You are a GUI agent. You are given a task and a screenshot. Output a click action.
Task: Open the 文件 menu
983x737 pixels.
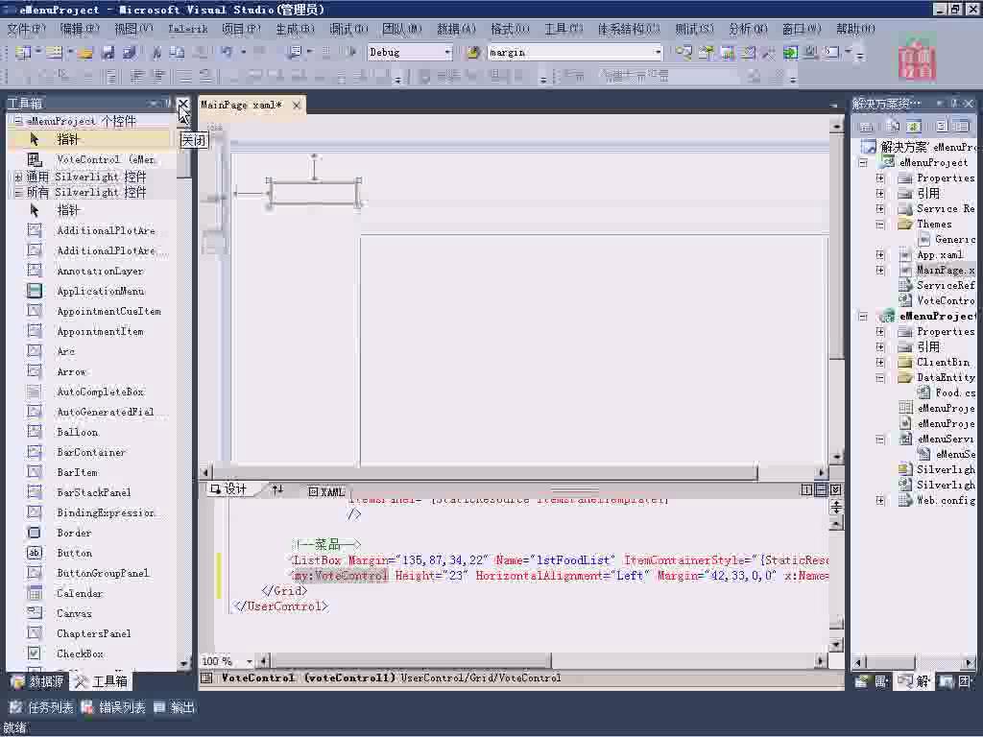click(x=26, y=29)
